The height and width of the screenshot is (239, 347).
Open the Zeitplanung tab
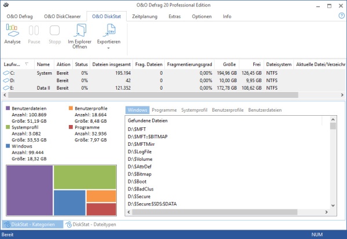tap(145, 16)
